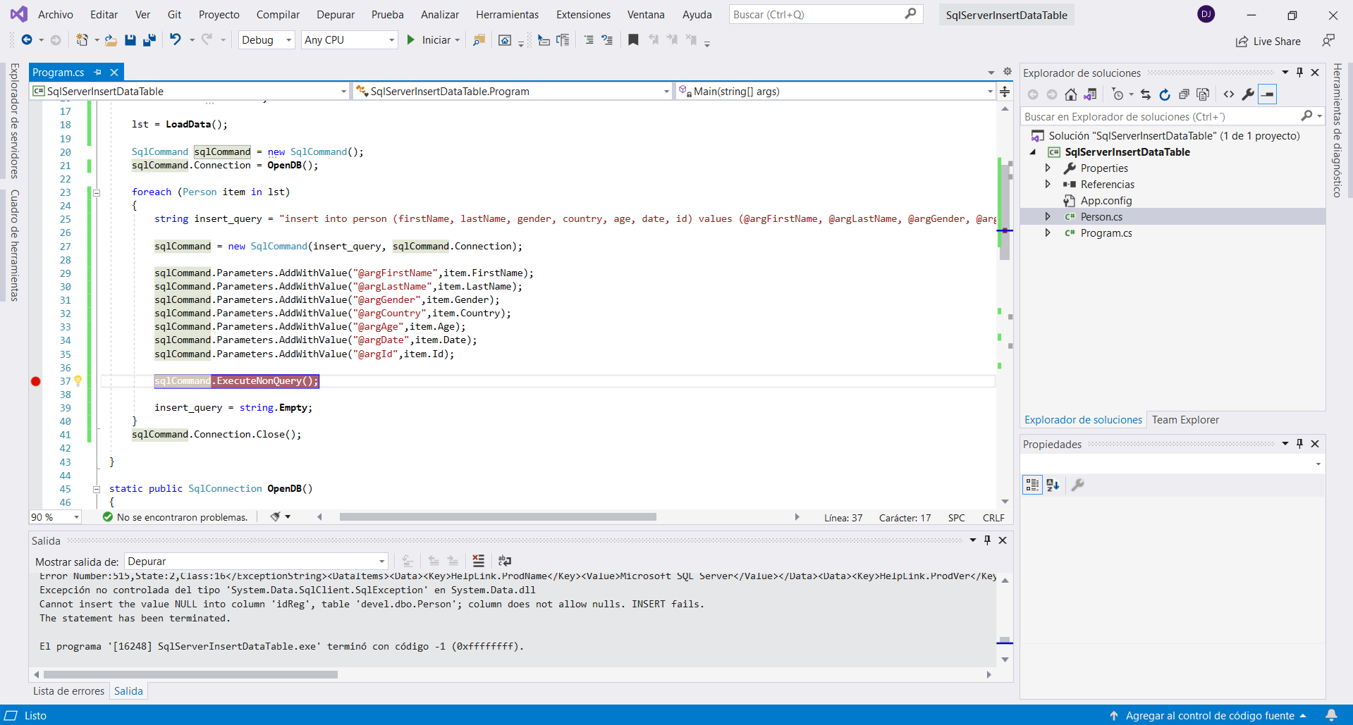Click 'Agregar al control de código fuente'
The height and width of the screenshot is (725, 1353).
pyautogui.click(x=1209, y=716)
